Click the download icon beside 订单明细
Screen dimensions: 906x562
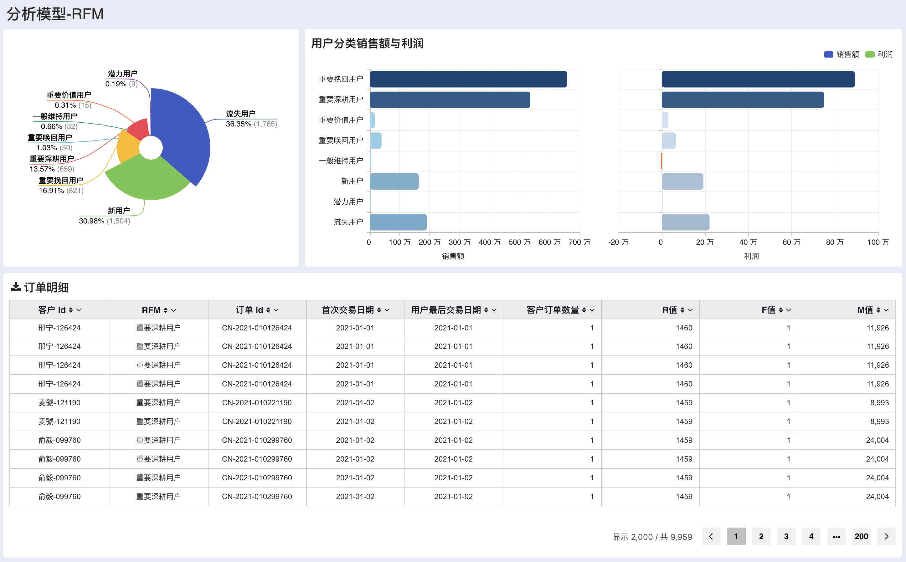[x=15, y=287]
